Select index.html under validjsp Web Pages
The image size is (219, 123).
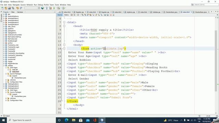(15, 72)
